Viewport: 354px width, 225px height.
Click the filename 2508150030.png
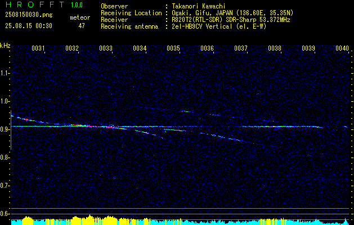[29, 15]
